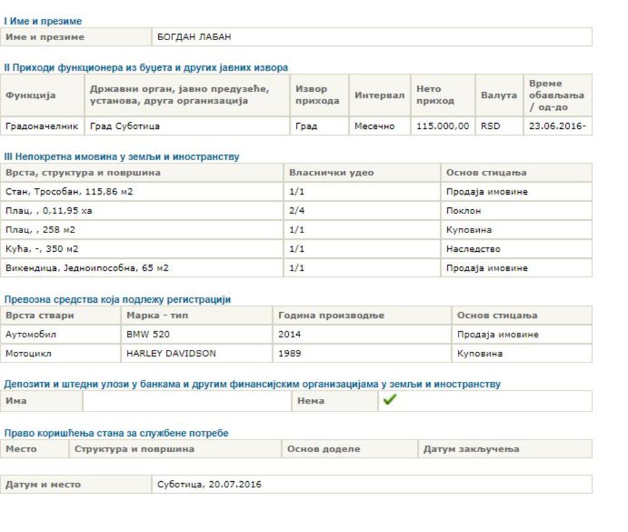The image size is (628, 532).
Task: Select the date 23.06.2016- cell
Action: coord(557,126)
